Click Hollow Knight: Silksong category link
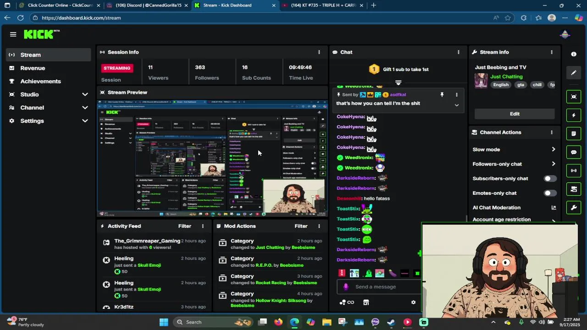The width and height of the screenshot is (587, 330). point(281,301)
